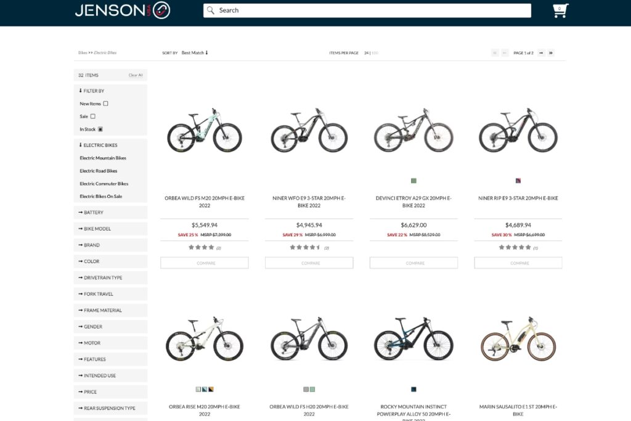Screen dimensions: 631x421
Task: Compare the Niner WFO E9 3-Star bike
Action: pos(309,263)
